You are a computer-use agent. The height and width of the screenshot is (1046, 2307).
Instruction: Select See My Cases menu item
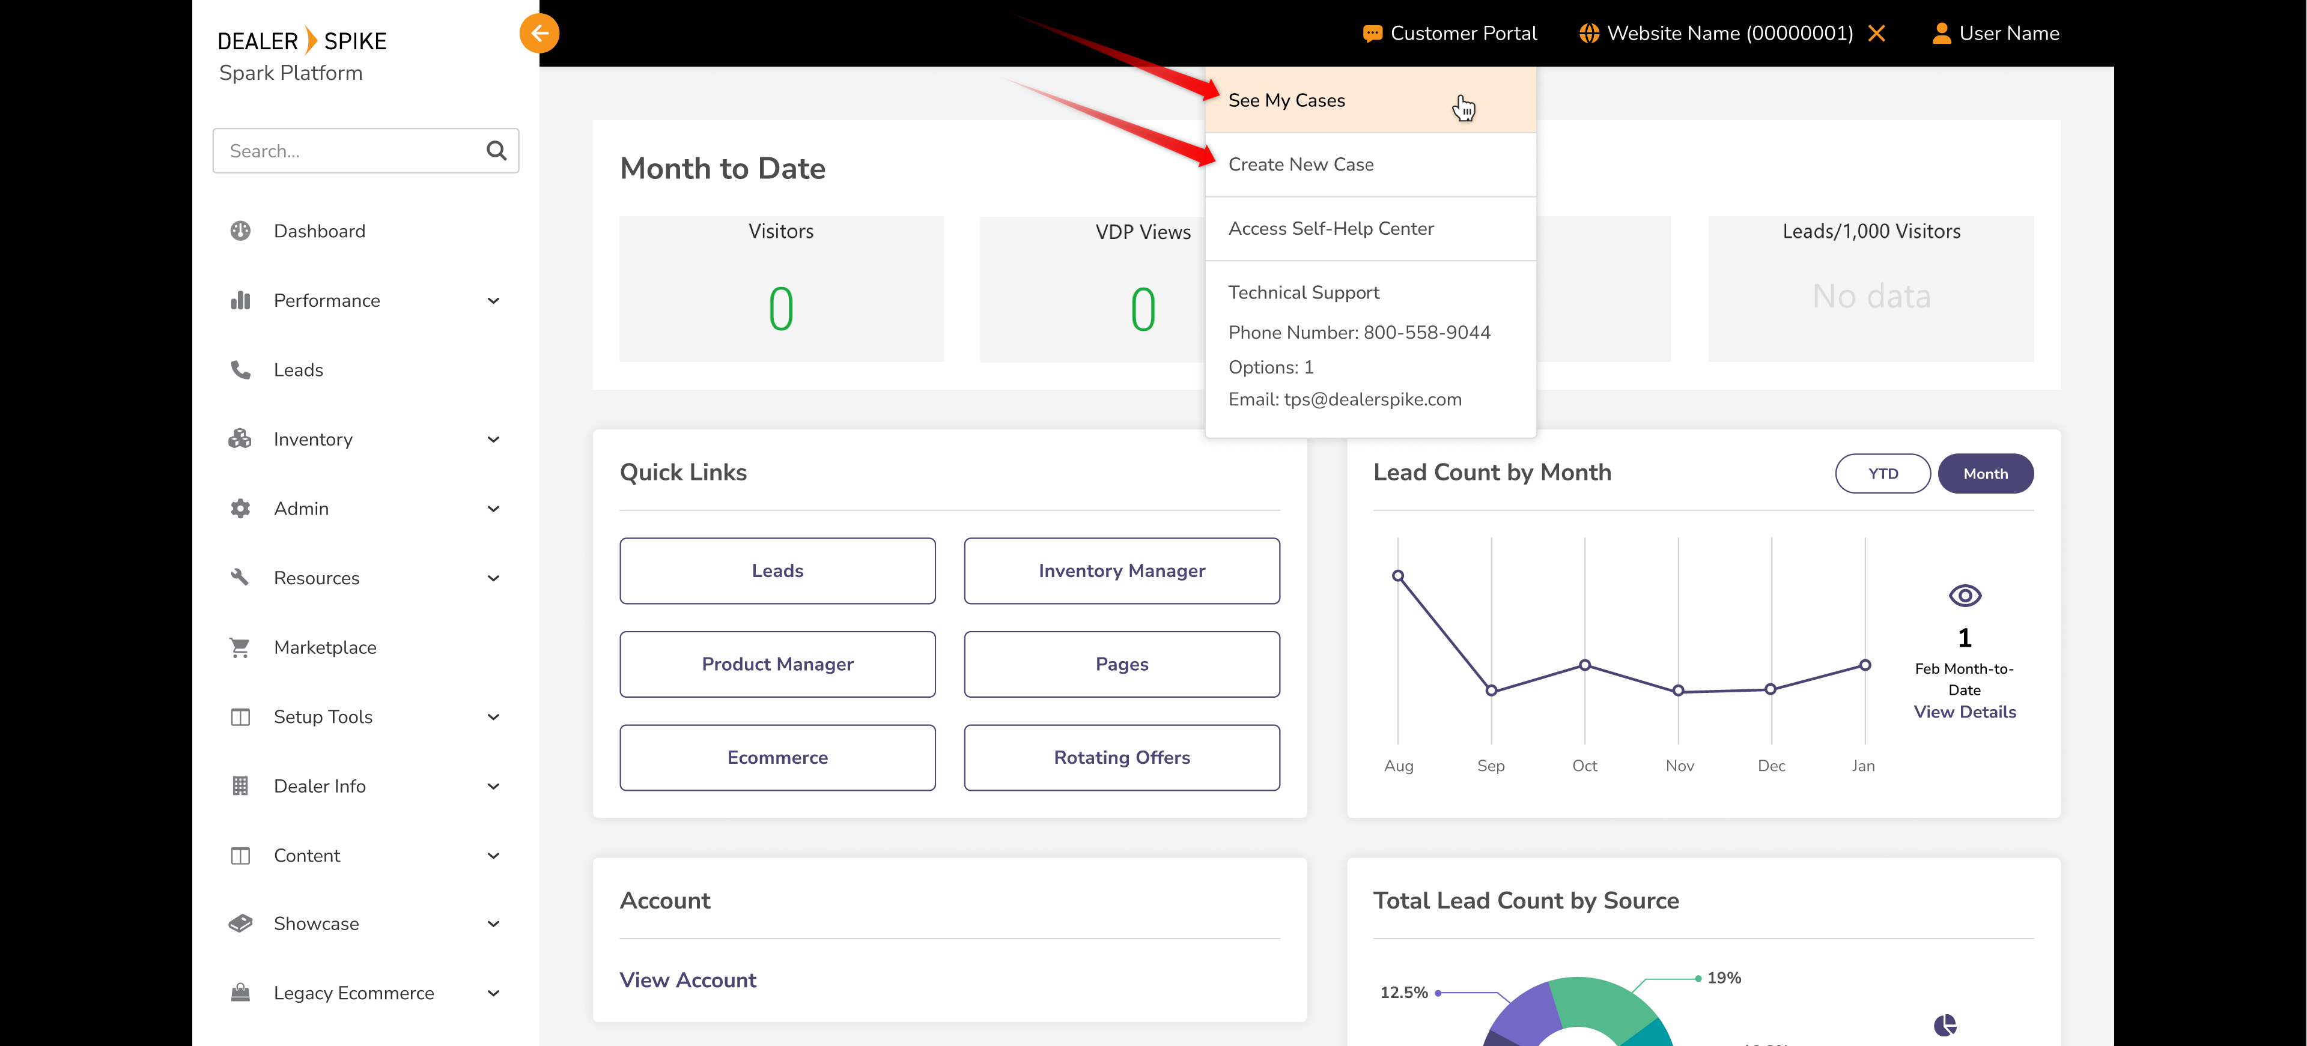(1286, 100)
